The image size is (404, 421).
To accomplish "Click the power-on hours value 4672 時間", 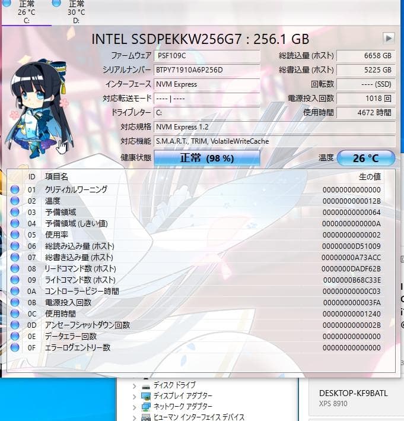I will (x=366, y=113).
